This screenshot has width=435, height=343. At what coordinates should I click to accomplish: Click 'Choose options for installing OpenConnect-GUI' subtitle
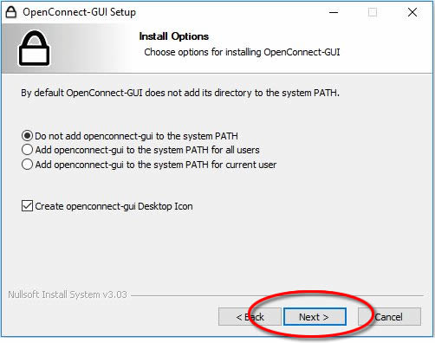(x=242, y=52)
